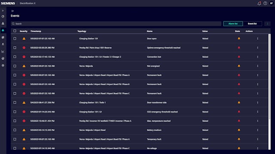The height and width of the screenshot is (154, 275).
Task: Click the search field
Action: (116, 24)
